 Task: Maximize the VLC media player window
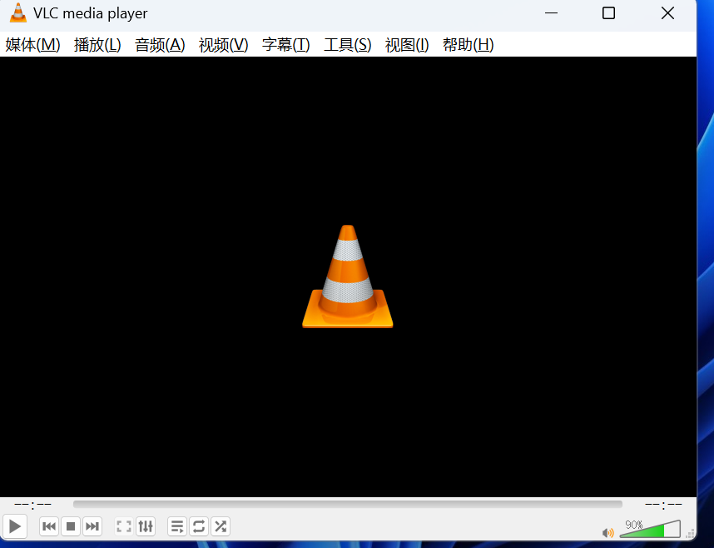coord(609,13)
